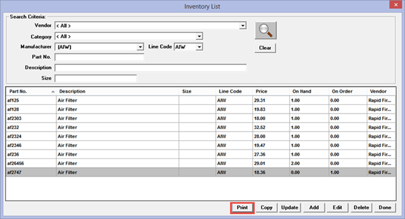Expand the Category dropdown list
This screenshot has width=405, height=219.
(199, 36)
